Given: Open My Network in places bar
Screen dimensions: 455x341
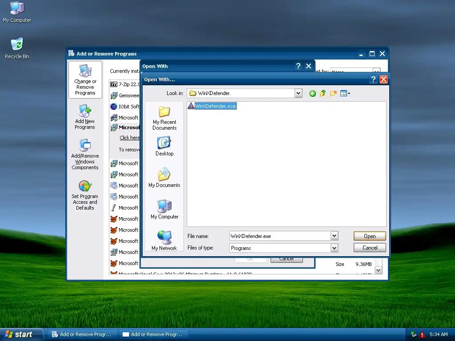Looking at the screenshot, I should pos(164,240).
